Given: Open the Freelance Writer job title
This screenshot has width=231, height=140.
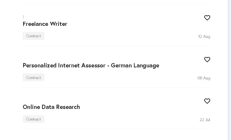Looking at the screenshot, I should tap(45, 24).
